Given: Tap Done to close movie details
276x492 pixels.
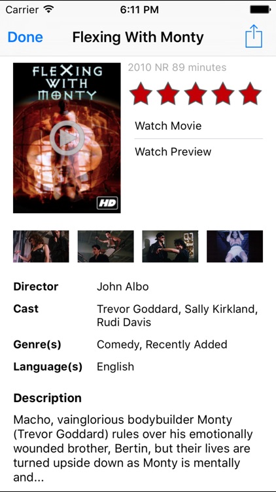Looking at the screenshot, I should (25, 37).
